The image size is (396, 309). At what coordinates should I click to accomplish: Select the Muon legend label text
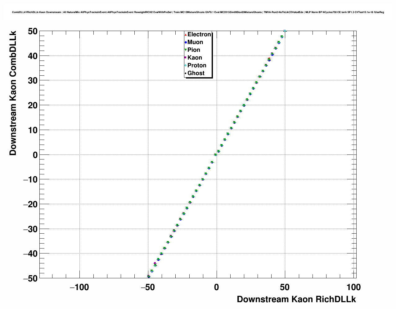[x=195, y=42]
